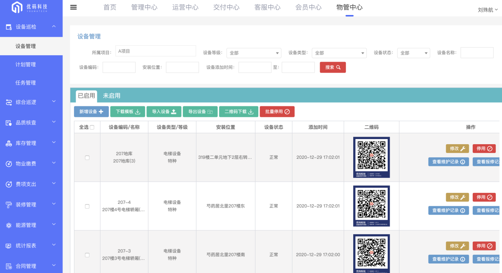502x273 pixels.
Task: Click the 能源管理 gear icon
Action: (9, 225)
